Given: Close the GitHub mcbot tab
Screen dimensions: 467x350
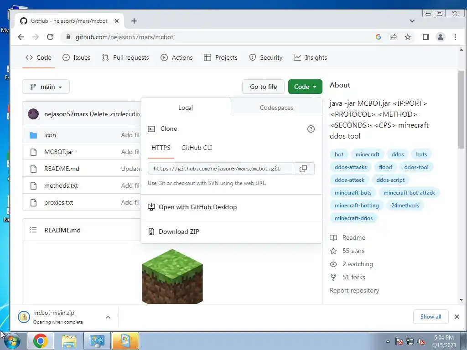Looking at the screenshot, I should [x=117, y=21].
